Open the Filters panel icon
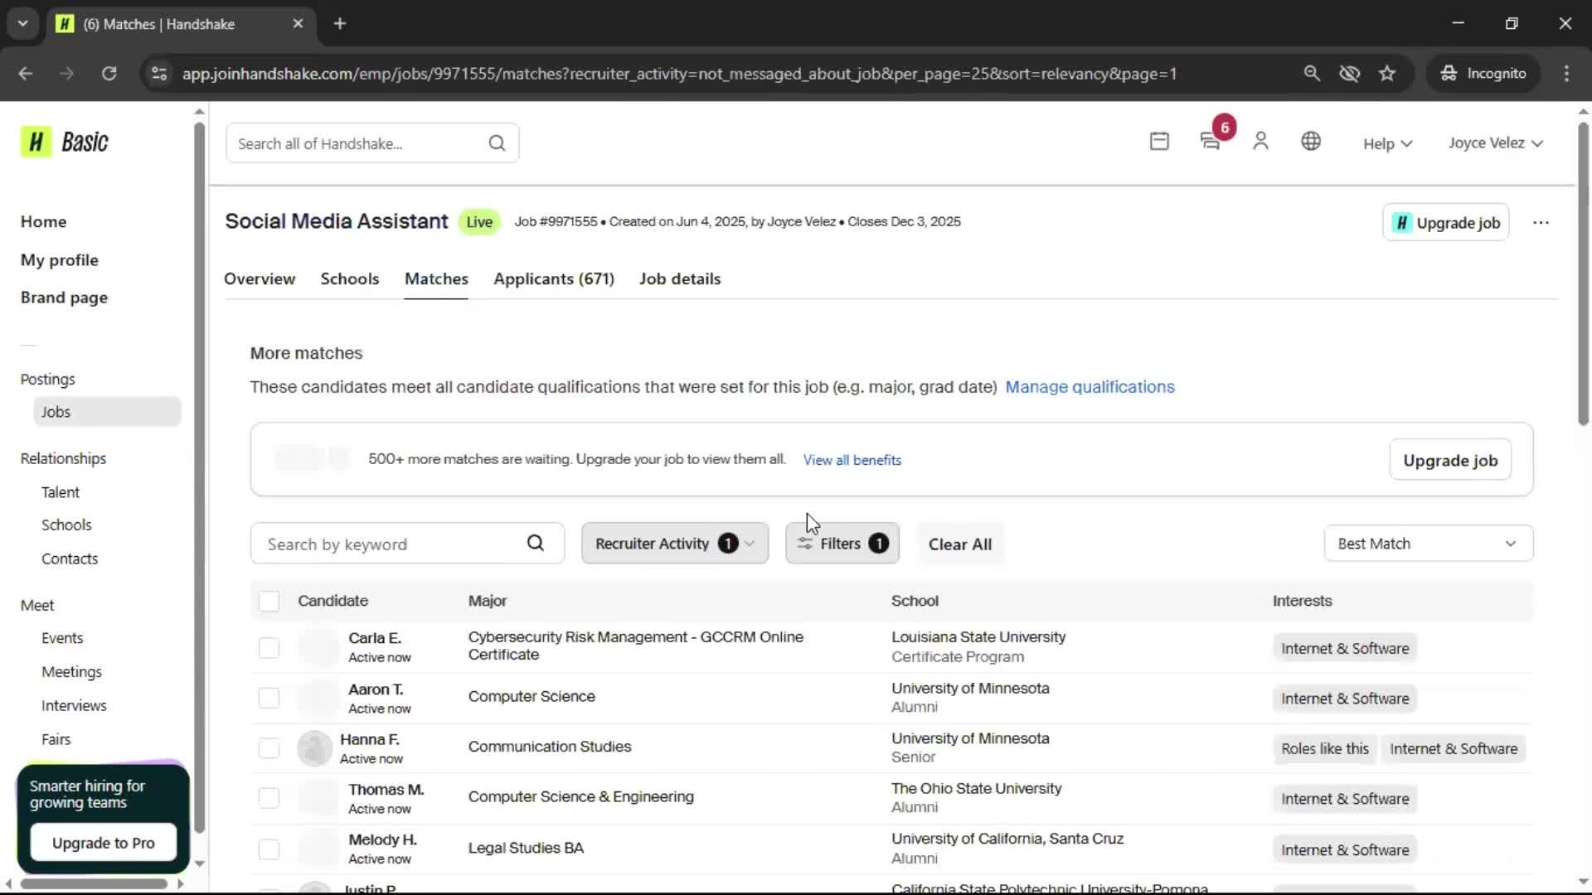Viewport: 1592px width, 895px height. point(805,543)
